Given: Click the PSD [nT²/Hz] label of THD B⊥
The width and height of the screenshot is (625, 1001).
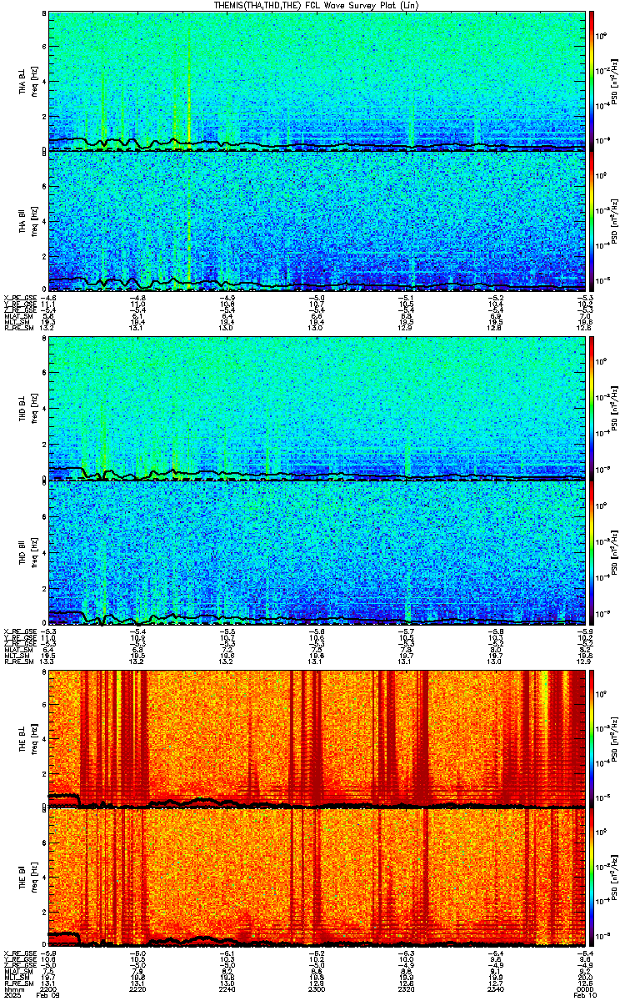Looking at the screenshot, I should (615, 409).
